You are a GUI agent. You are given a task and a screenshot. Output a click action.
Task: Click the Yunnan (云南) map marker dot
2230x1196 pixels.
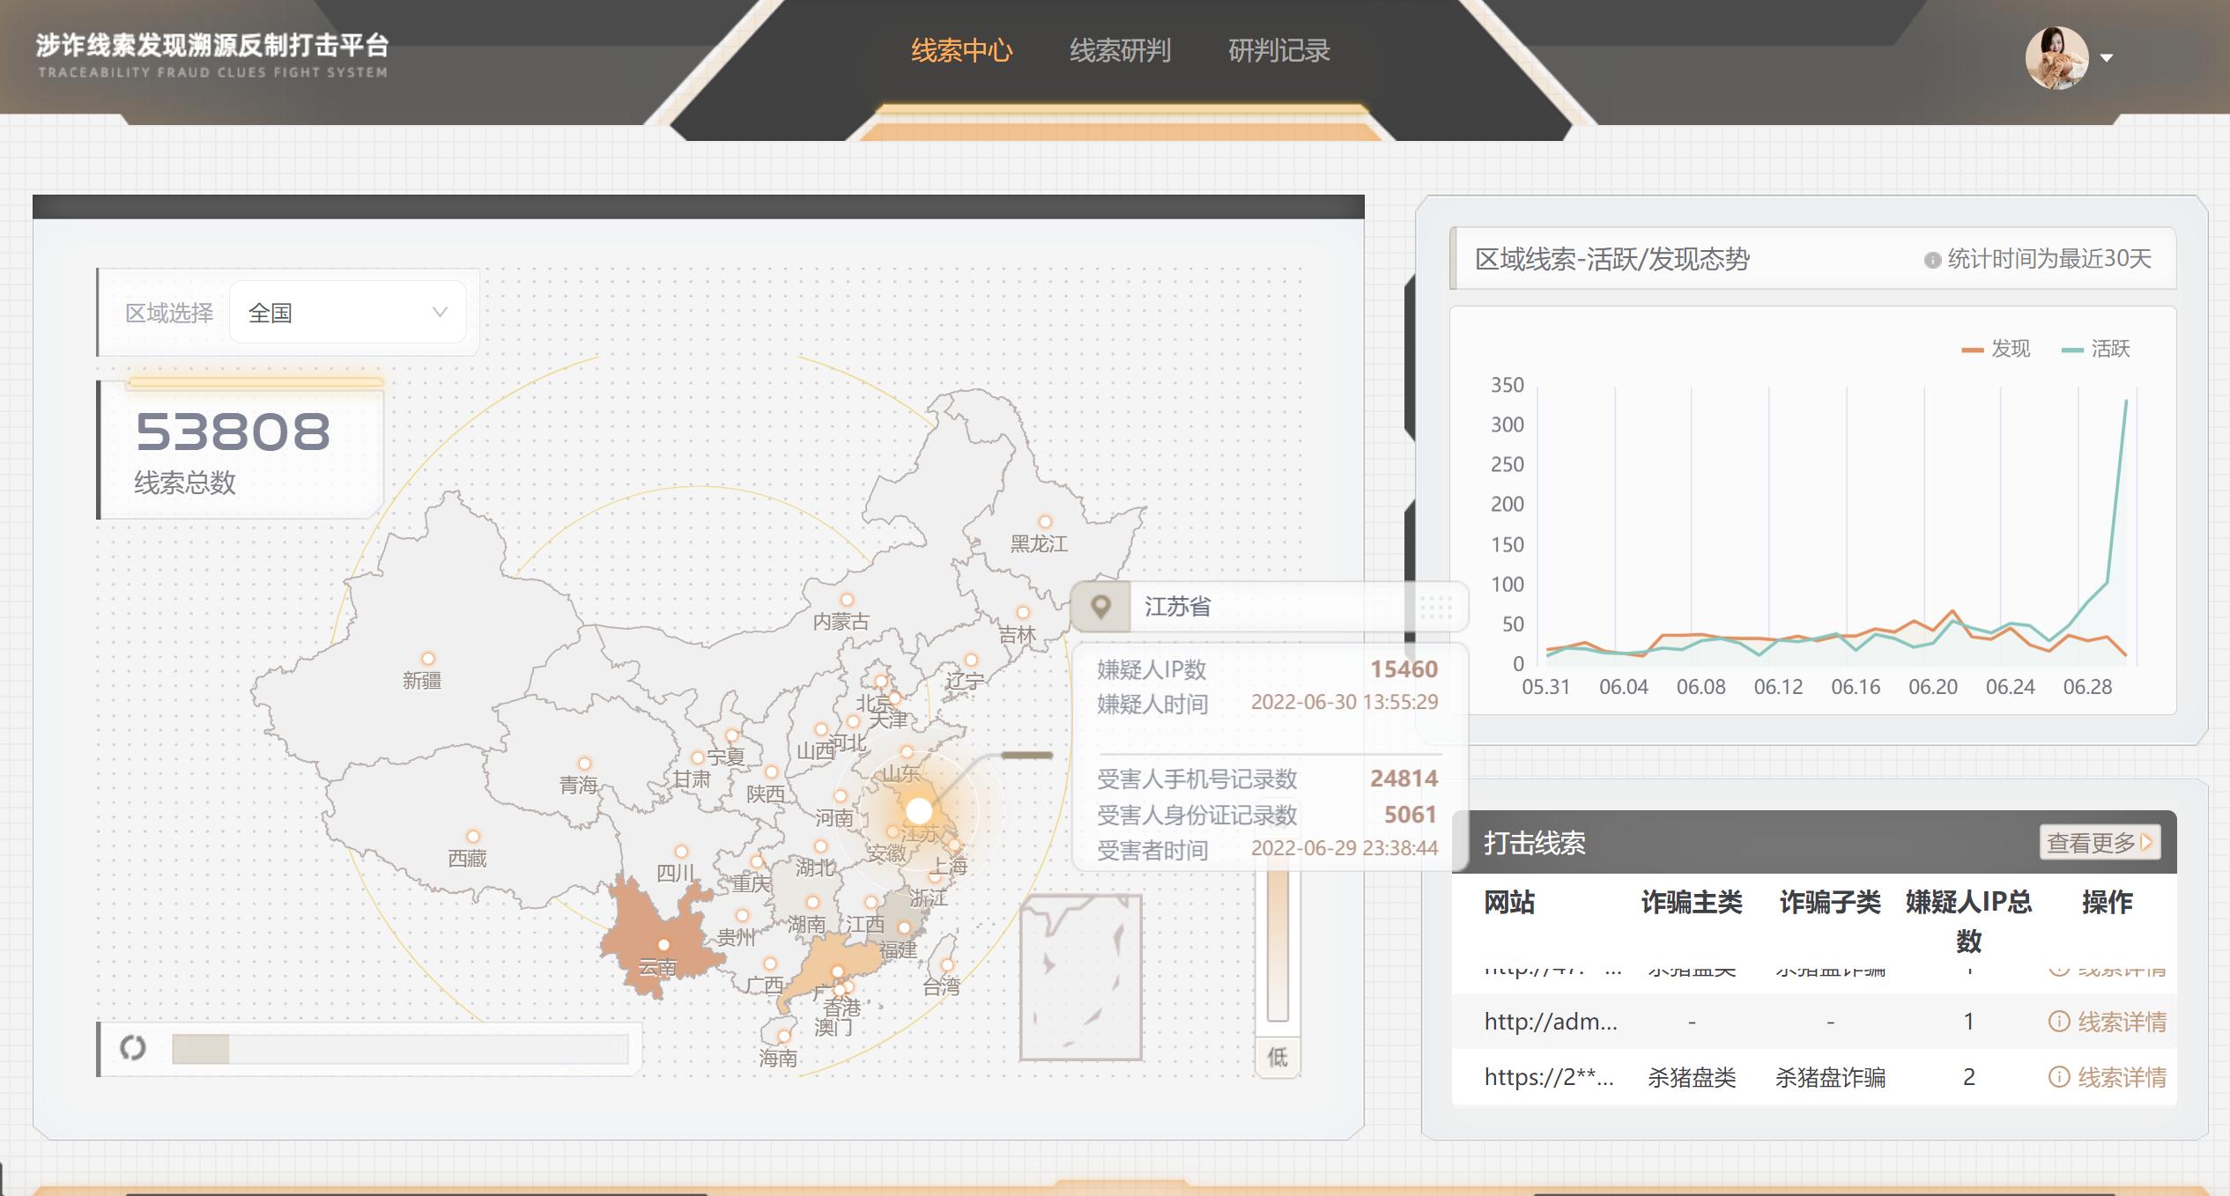tap(663, 945)
